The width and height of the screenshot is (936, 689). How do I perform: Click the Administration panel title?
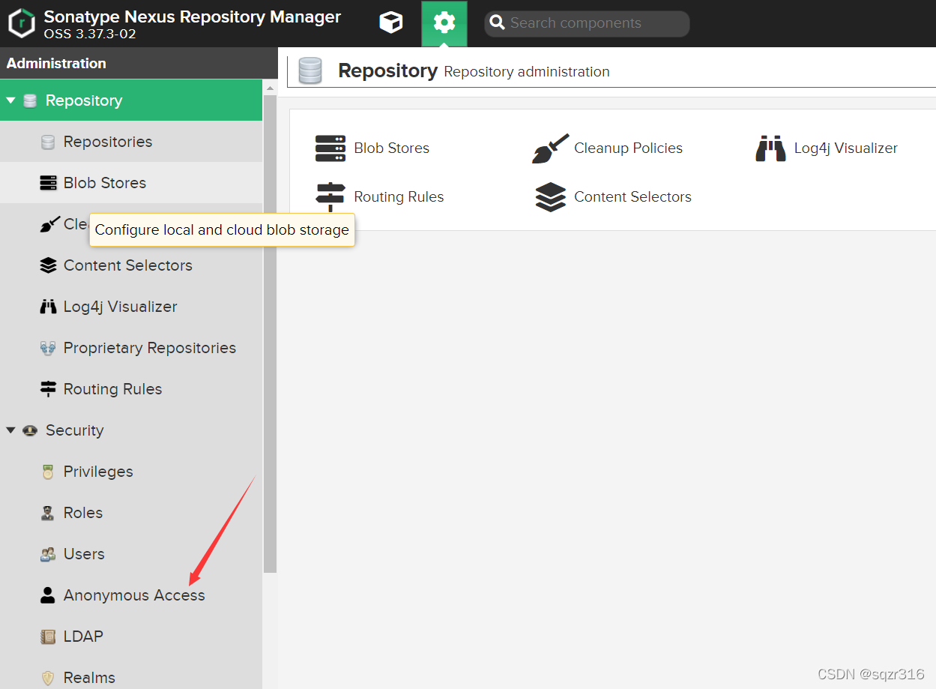pyautogui.click(x=56, y=63)
